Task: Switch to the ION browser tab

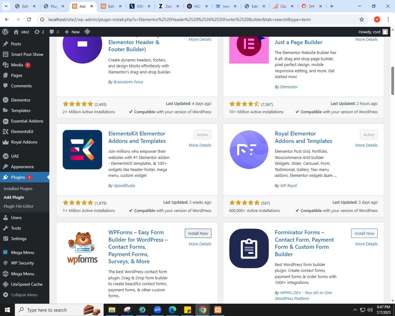Action: click(140, 6)
